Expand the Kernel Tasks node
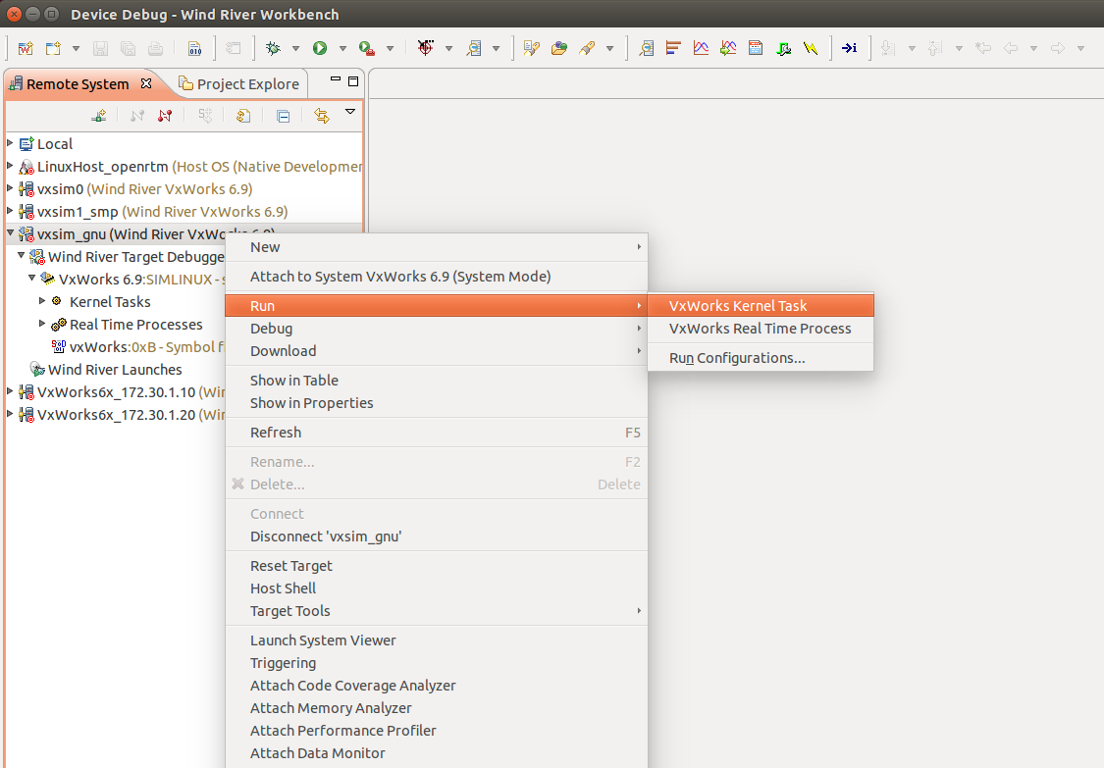 tap(42, 300)
